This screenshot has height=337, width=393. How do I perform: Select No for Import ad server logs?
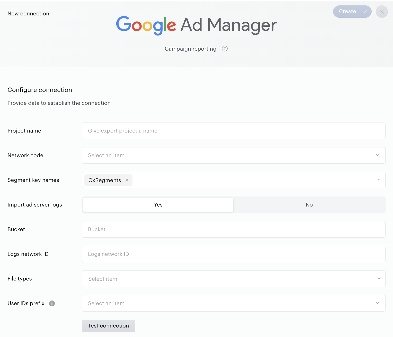coord(309,205)
